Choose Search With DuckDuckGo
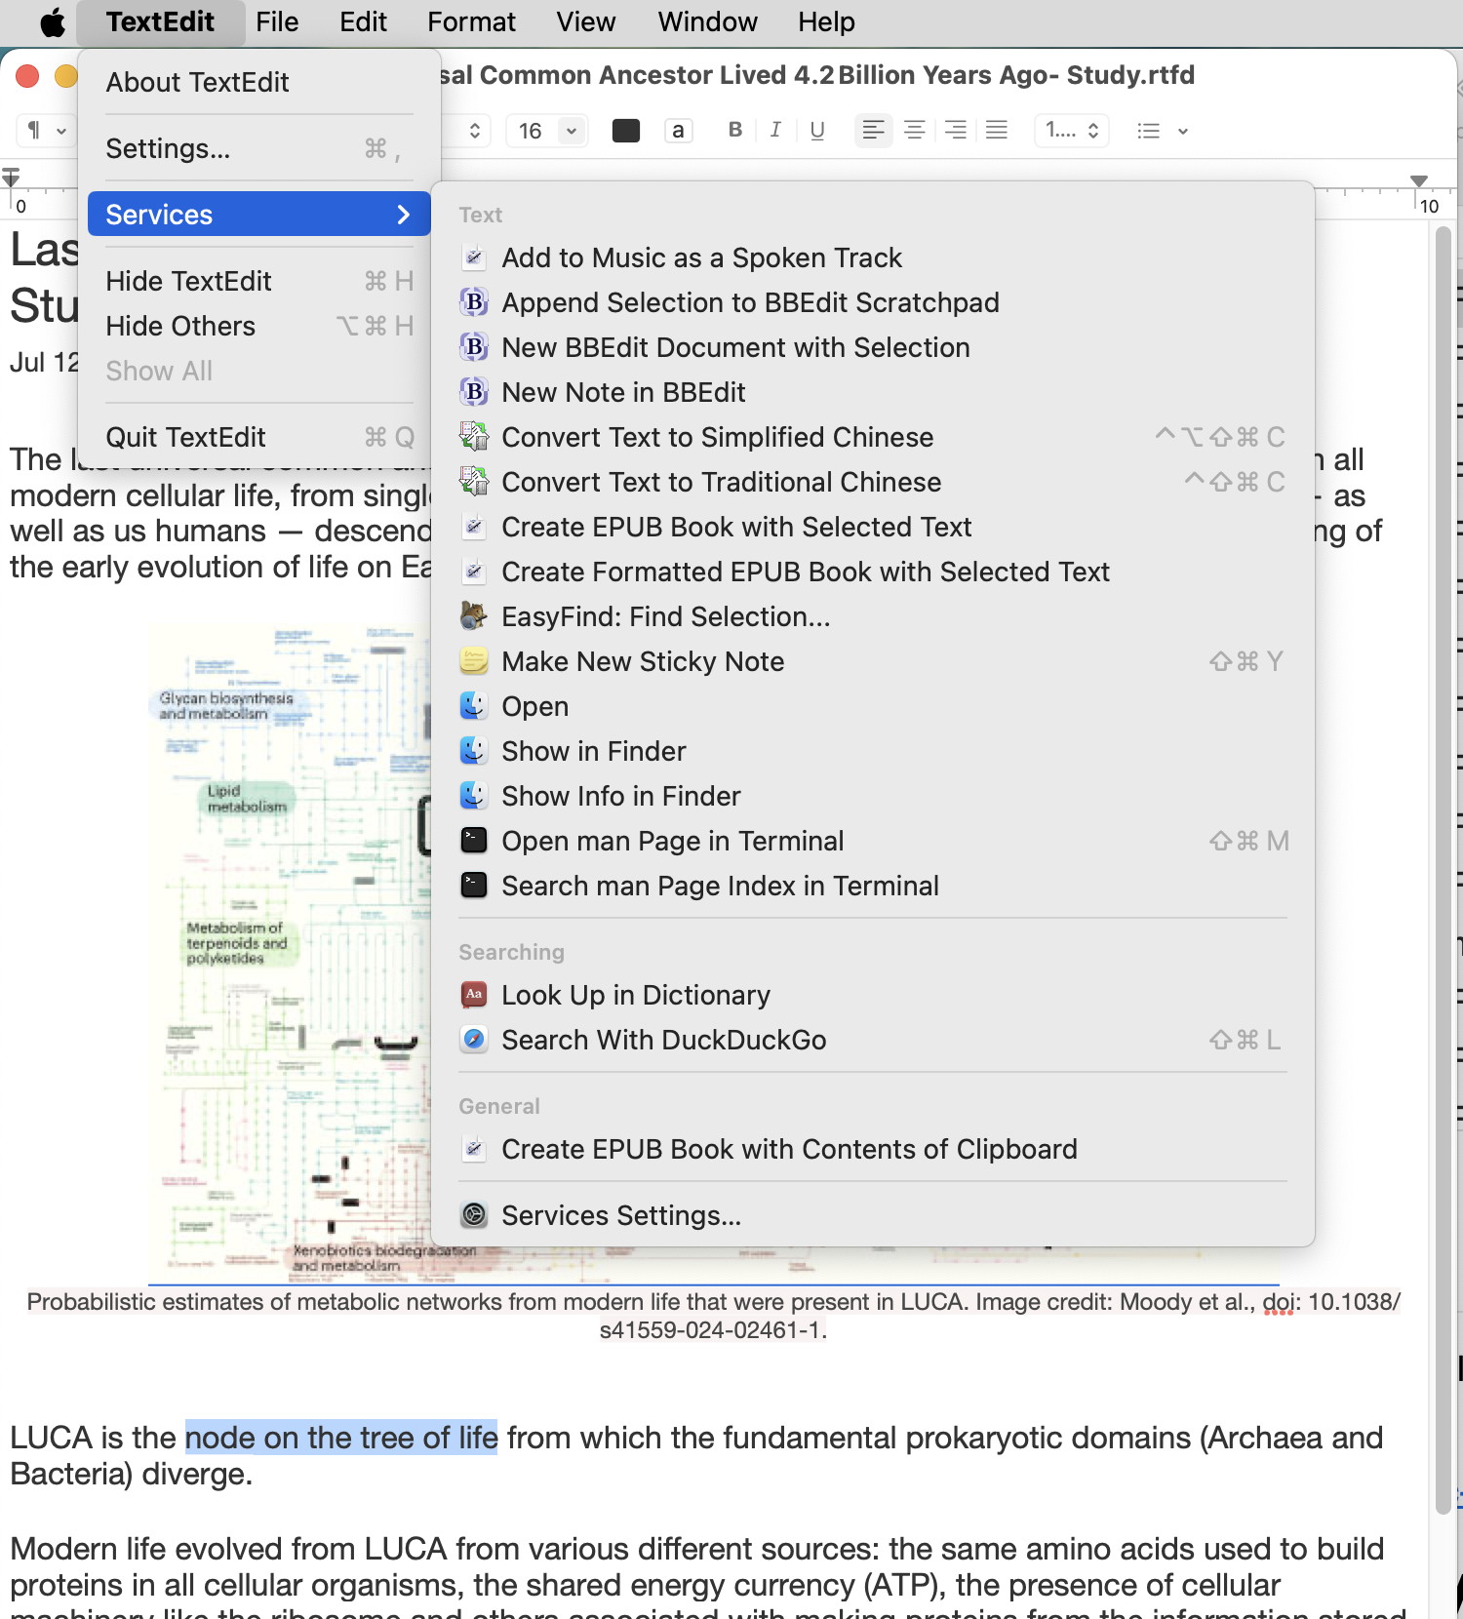 [873, 1040]
